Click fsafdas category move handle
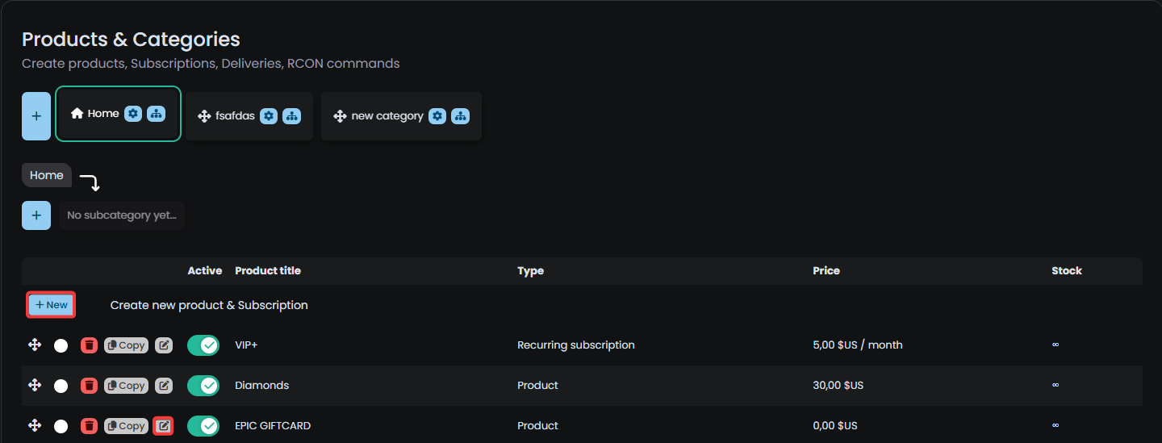 point(204,116)
